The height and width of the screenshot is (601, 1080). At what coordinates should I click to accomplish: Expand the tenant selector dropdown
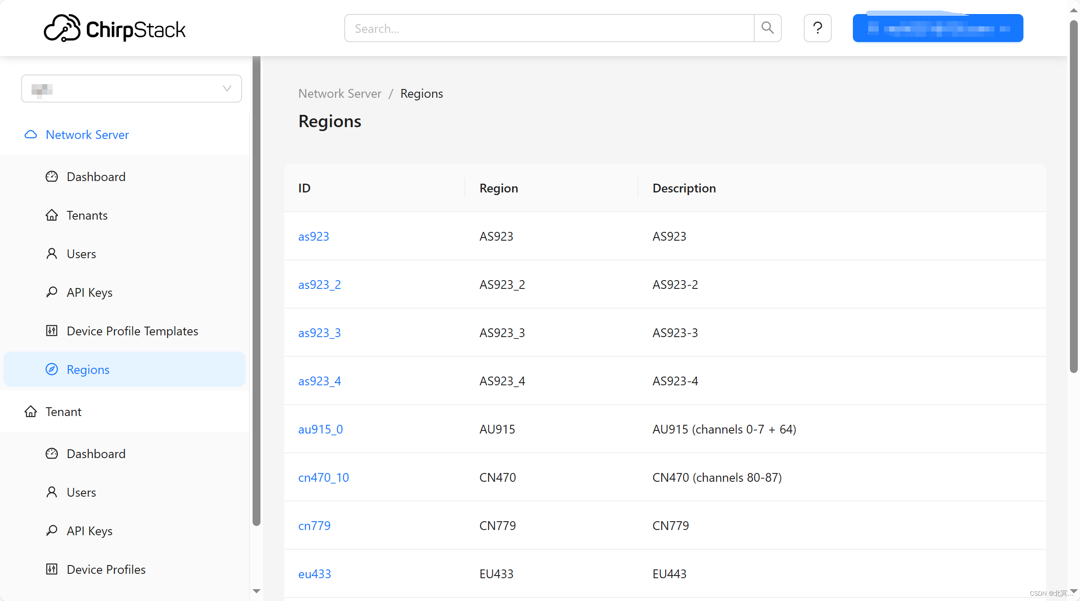131,89
